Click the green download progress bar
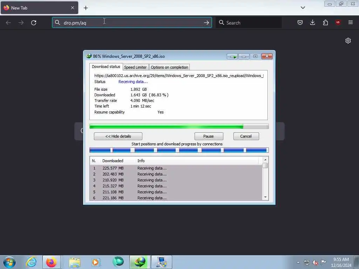The height and width of the screenshot is (269, 359). point(179,126)
